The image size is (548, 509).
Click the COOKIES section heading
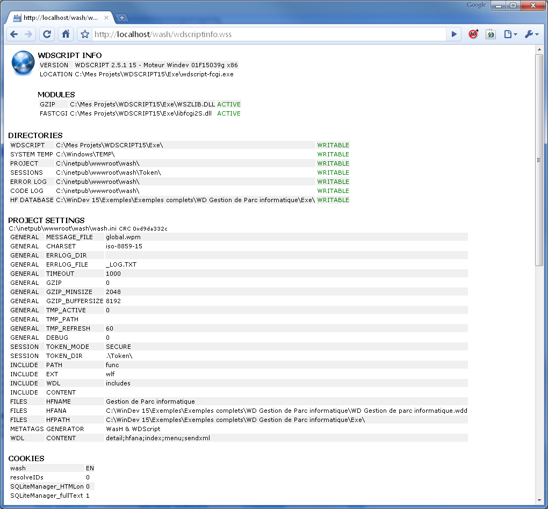coord(26,458)
